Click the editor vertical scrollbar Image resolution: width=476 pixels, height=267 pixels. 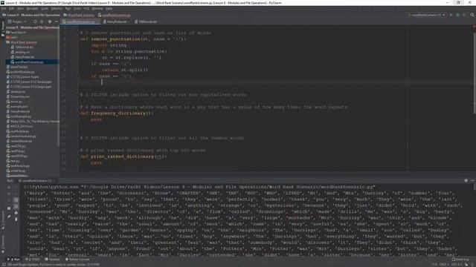(x=475, y=73)
